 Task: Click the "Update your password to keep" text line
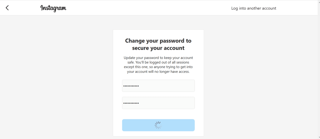coord(158,58)
